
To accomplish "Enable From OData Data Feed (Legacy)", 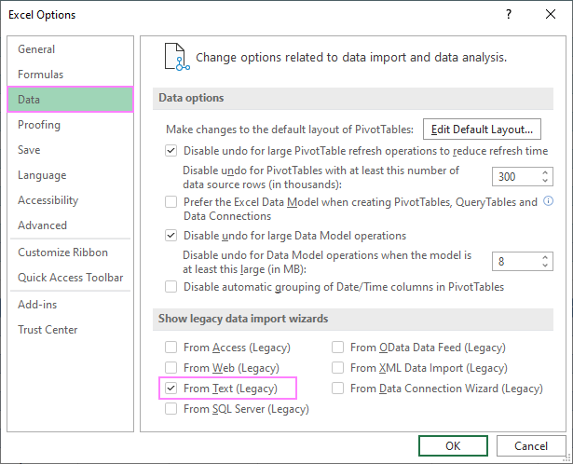I will pyautogui.click(x=337, y=348).
